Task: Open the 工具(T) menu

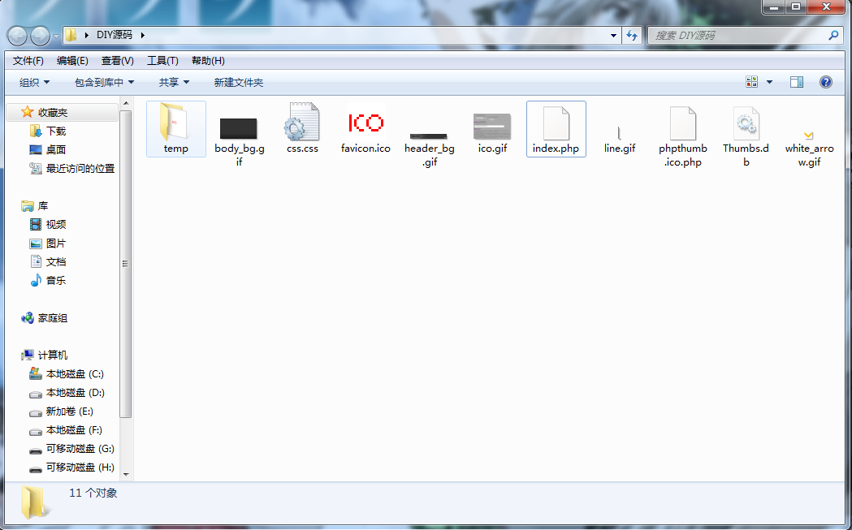Action: (162, 61)
